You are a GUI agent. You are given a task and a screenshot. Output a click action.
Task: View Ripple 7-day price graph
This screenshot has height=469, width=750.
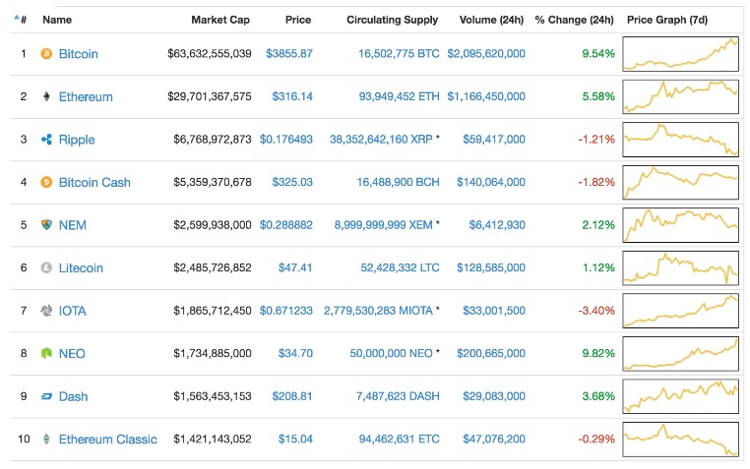[681, 140]
